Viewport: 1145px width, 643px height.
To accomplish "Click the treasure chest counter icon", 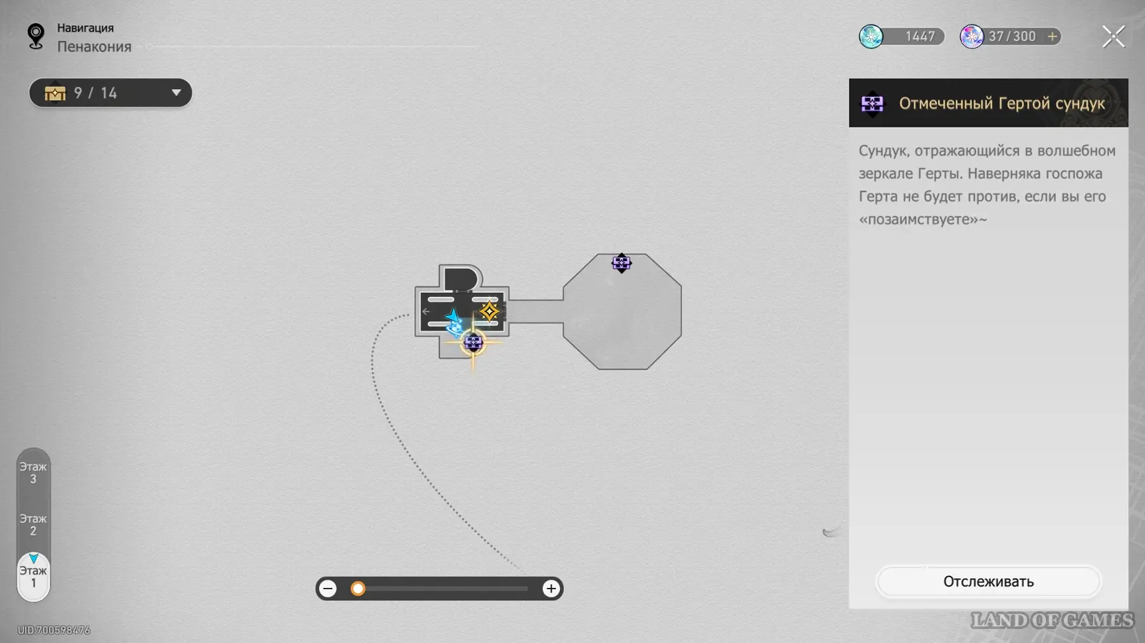I will pyautogui.click(x=55, y=93).
